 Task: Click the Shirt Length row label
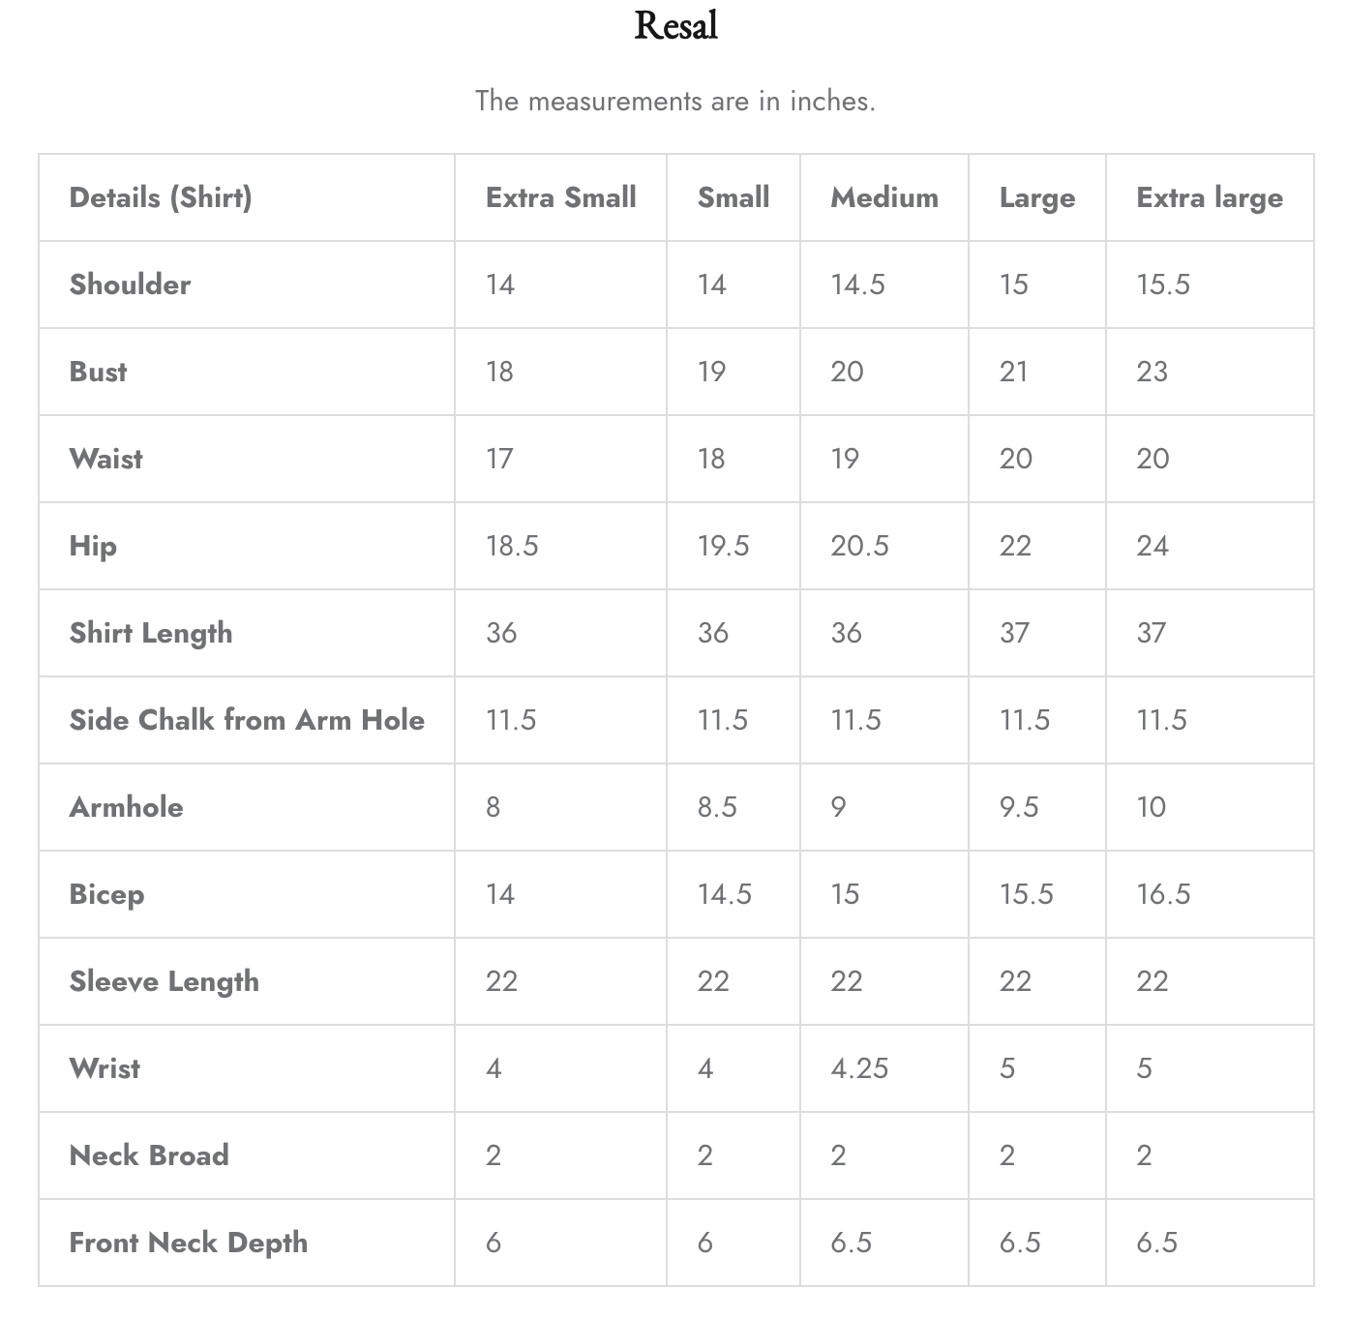(151, 633)
